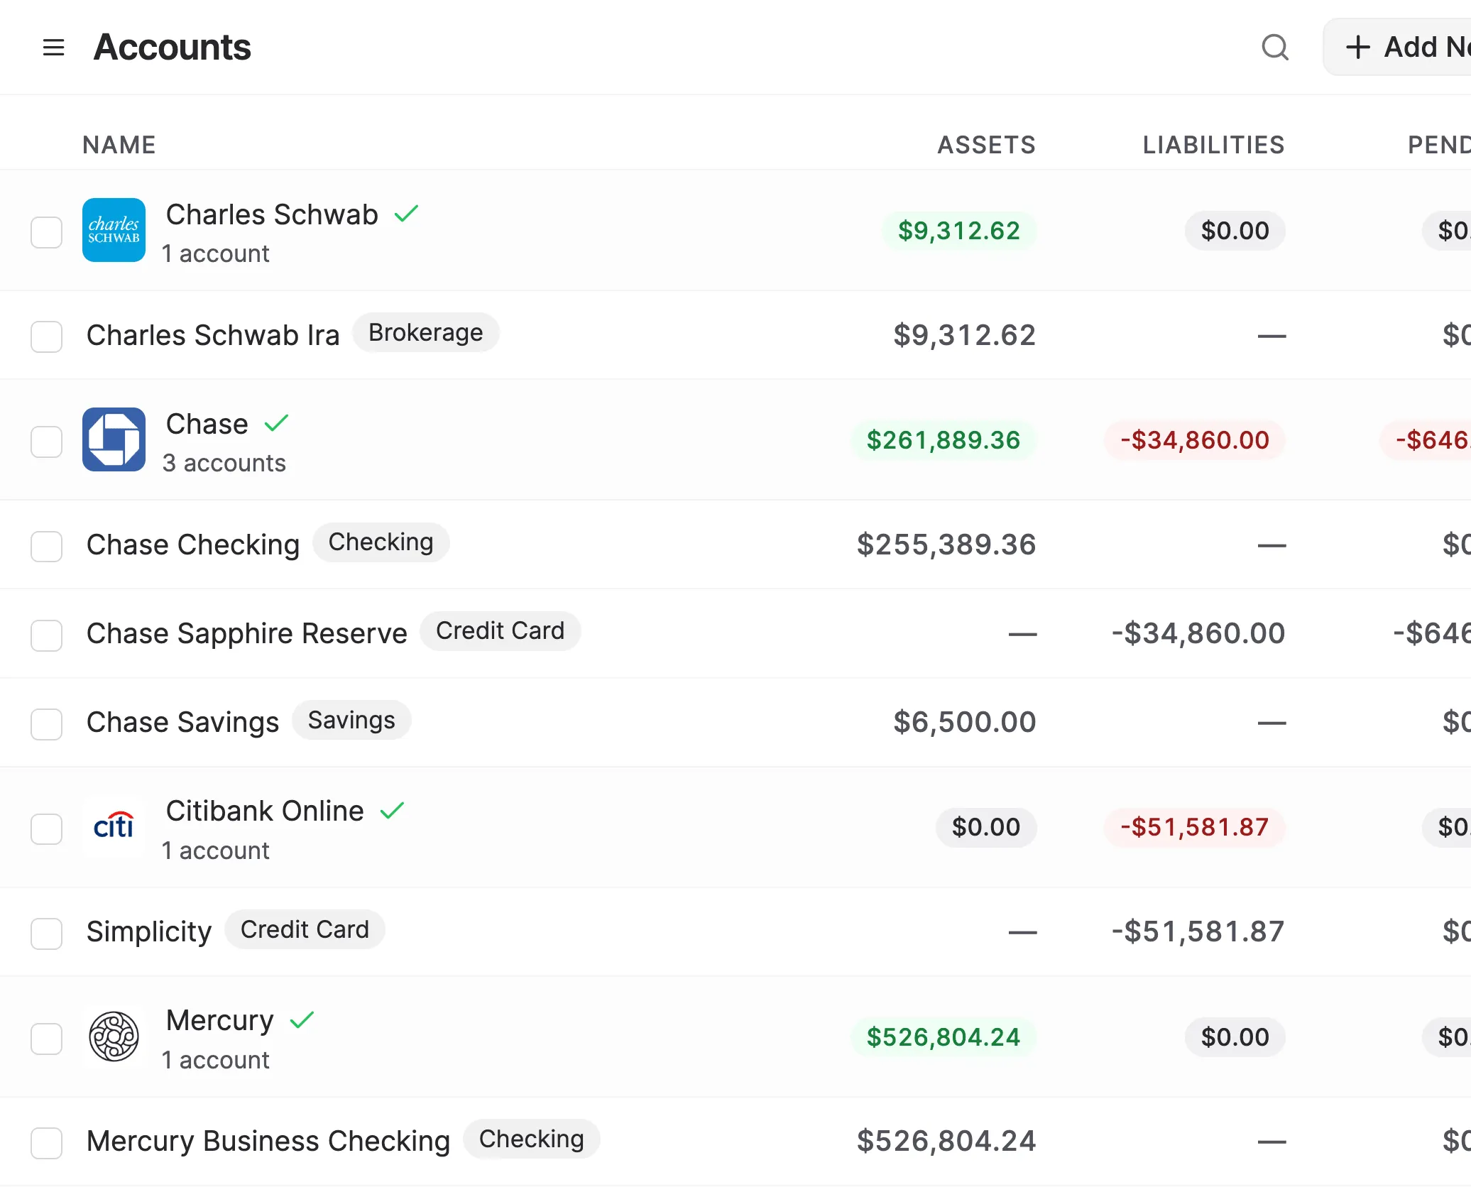Collapse the Chase group of 3 accounts
The image size is (1471, 1187).
pos(207,424)
